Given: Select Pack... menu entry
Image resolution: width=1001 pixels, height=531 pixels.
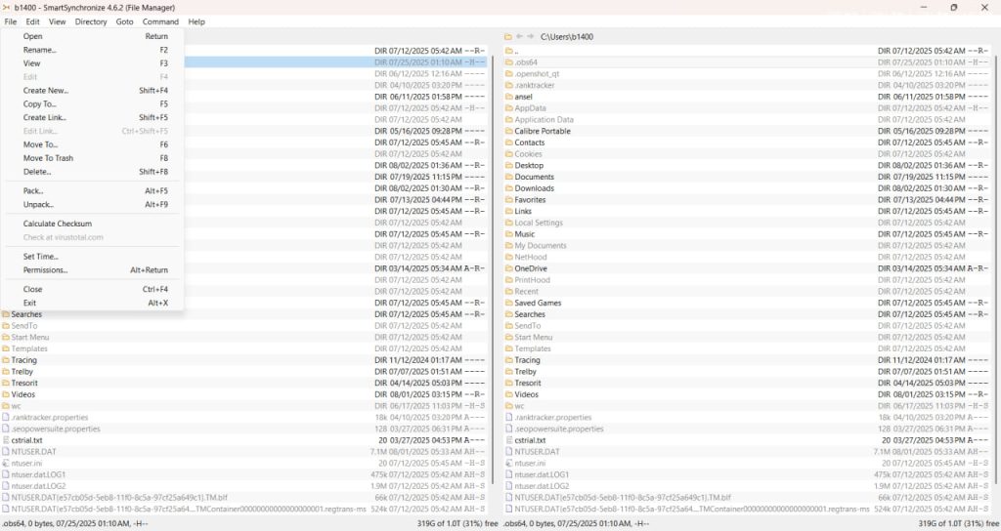Looking at the screenshot, I should (92, 191).
